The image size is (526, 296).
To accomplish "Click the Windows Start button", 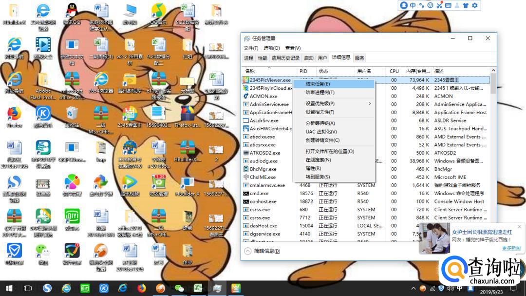I will click(9, 288).
